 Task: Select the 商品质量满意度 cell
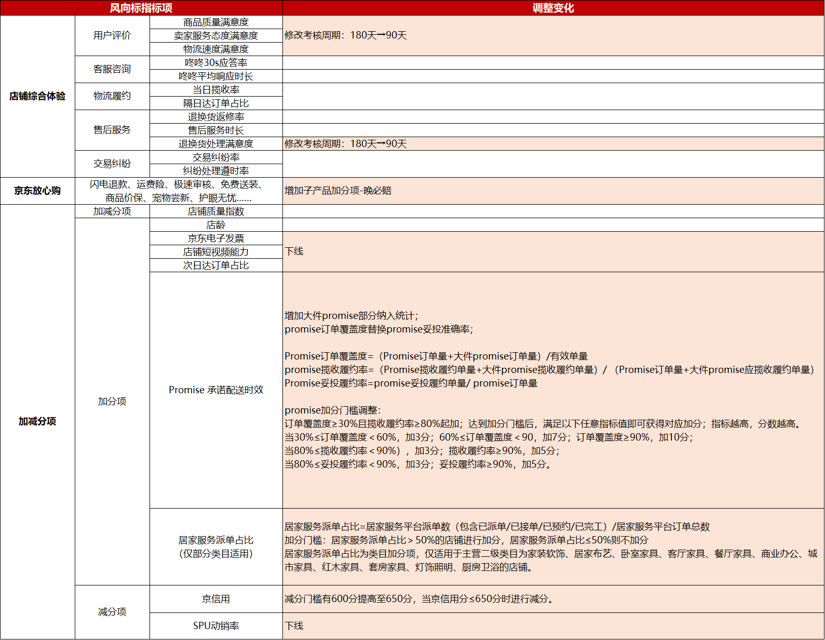pyautogui.click(x=216, y=22)
